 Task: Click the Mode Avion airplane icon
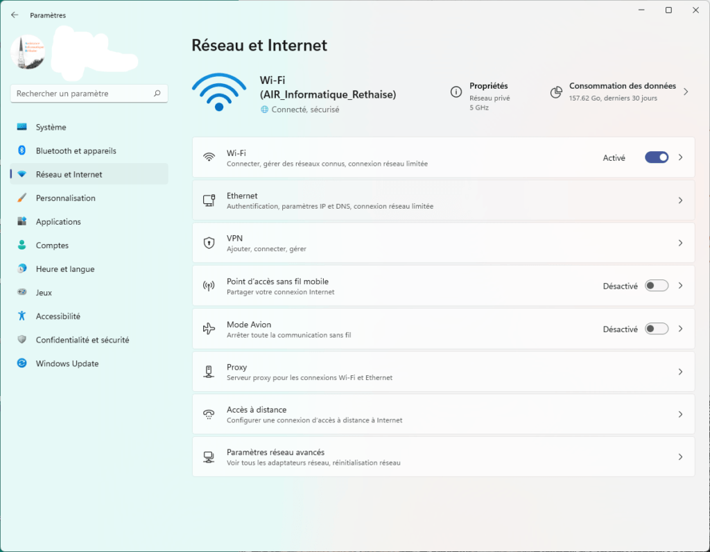point(209,329)
